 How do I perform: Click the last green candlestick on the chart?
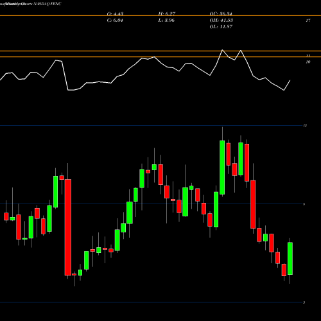pyautogui.click(x=290, y=258)
